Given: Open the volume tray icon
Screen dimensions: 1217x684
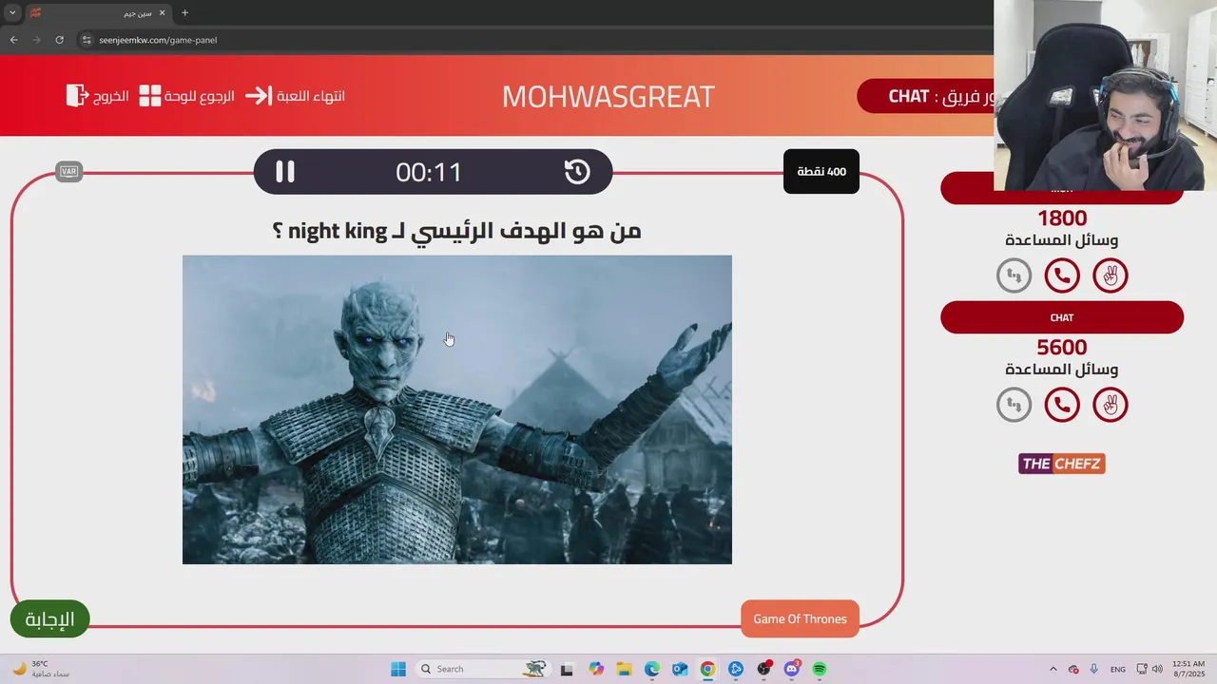Looking at the screenshot, I should point(1157,669).
